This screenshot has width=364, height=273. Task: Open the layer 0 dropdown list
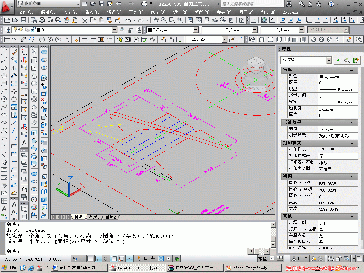coord(114,30)
